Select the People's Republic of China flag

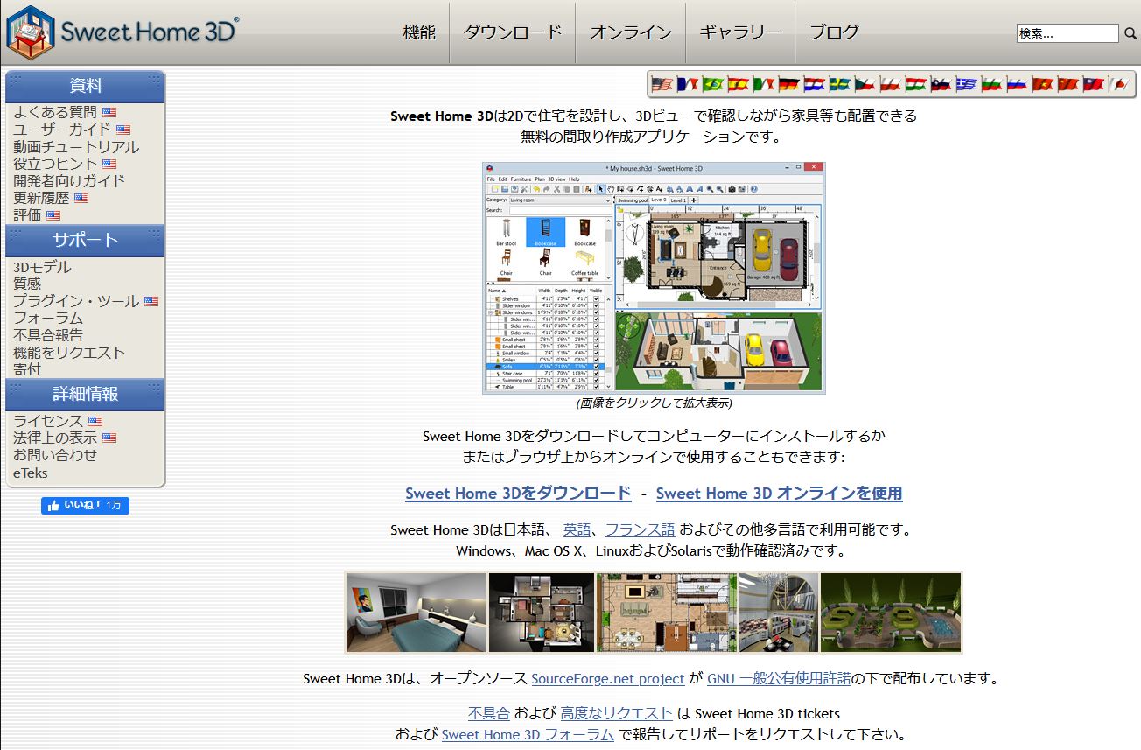pos(1067,85)
